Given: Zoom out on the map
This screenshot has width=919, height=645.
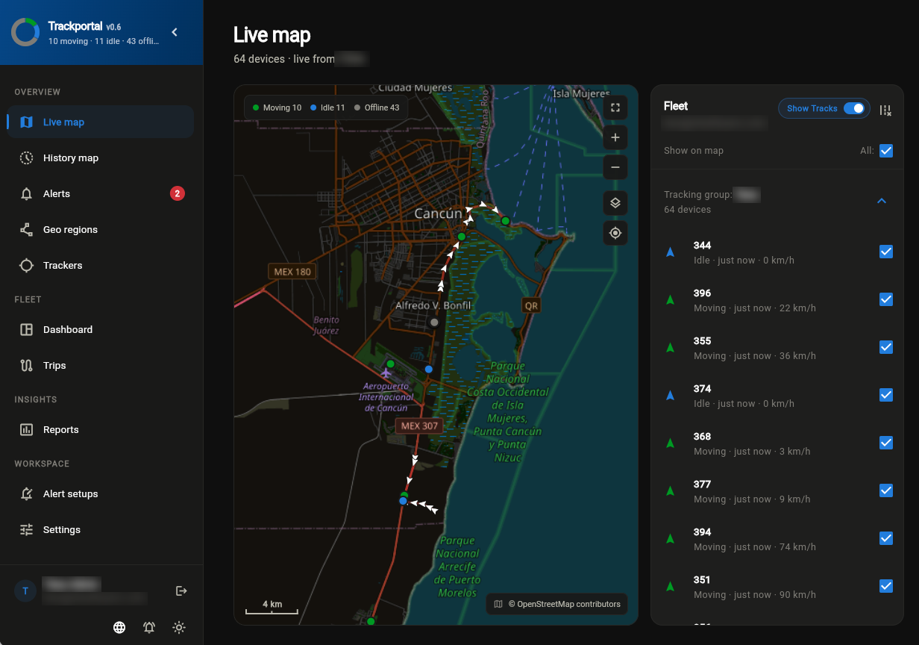Looking at the screenshot, I should (615, 167).
